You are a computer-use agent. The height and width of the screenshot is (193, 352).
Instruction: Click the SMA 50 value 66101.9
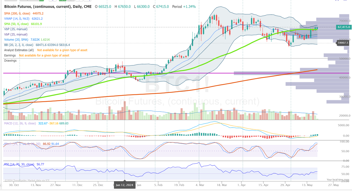(x=36, y=24)
